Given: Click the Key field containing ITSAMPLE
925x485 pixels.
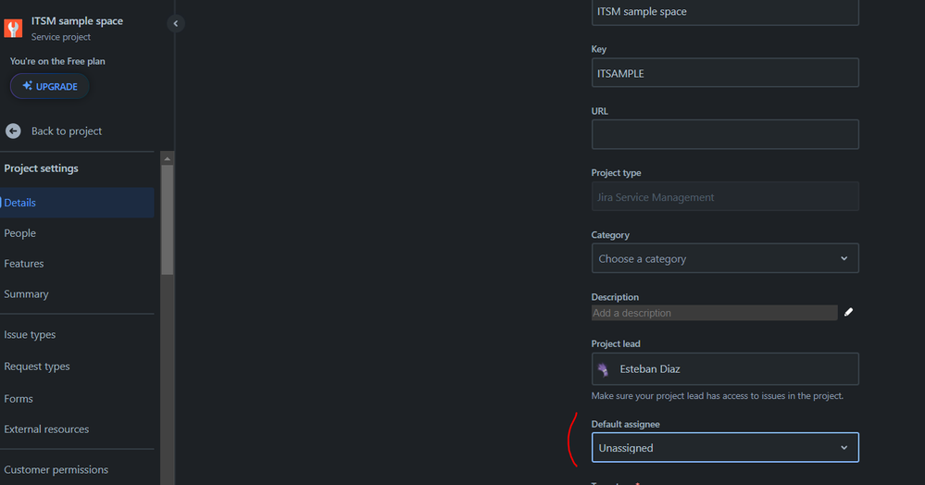Looking at the screenshot, I should tap(725, 72).
